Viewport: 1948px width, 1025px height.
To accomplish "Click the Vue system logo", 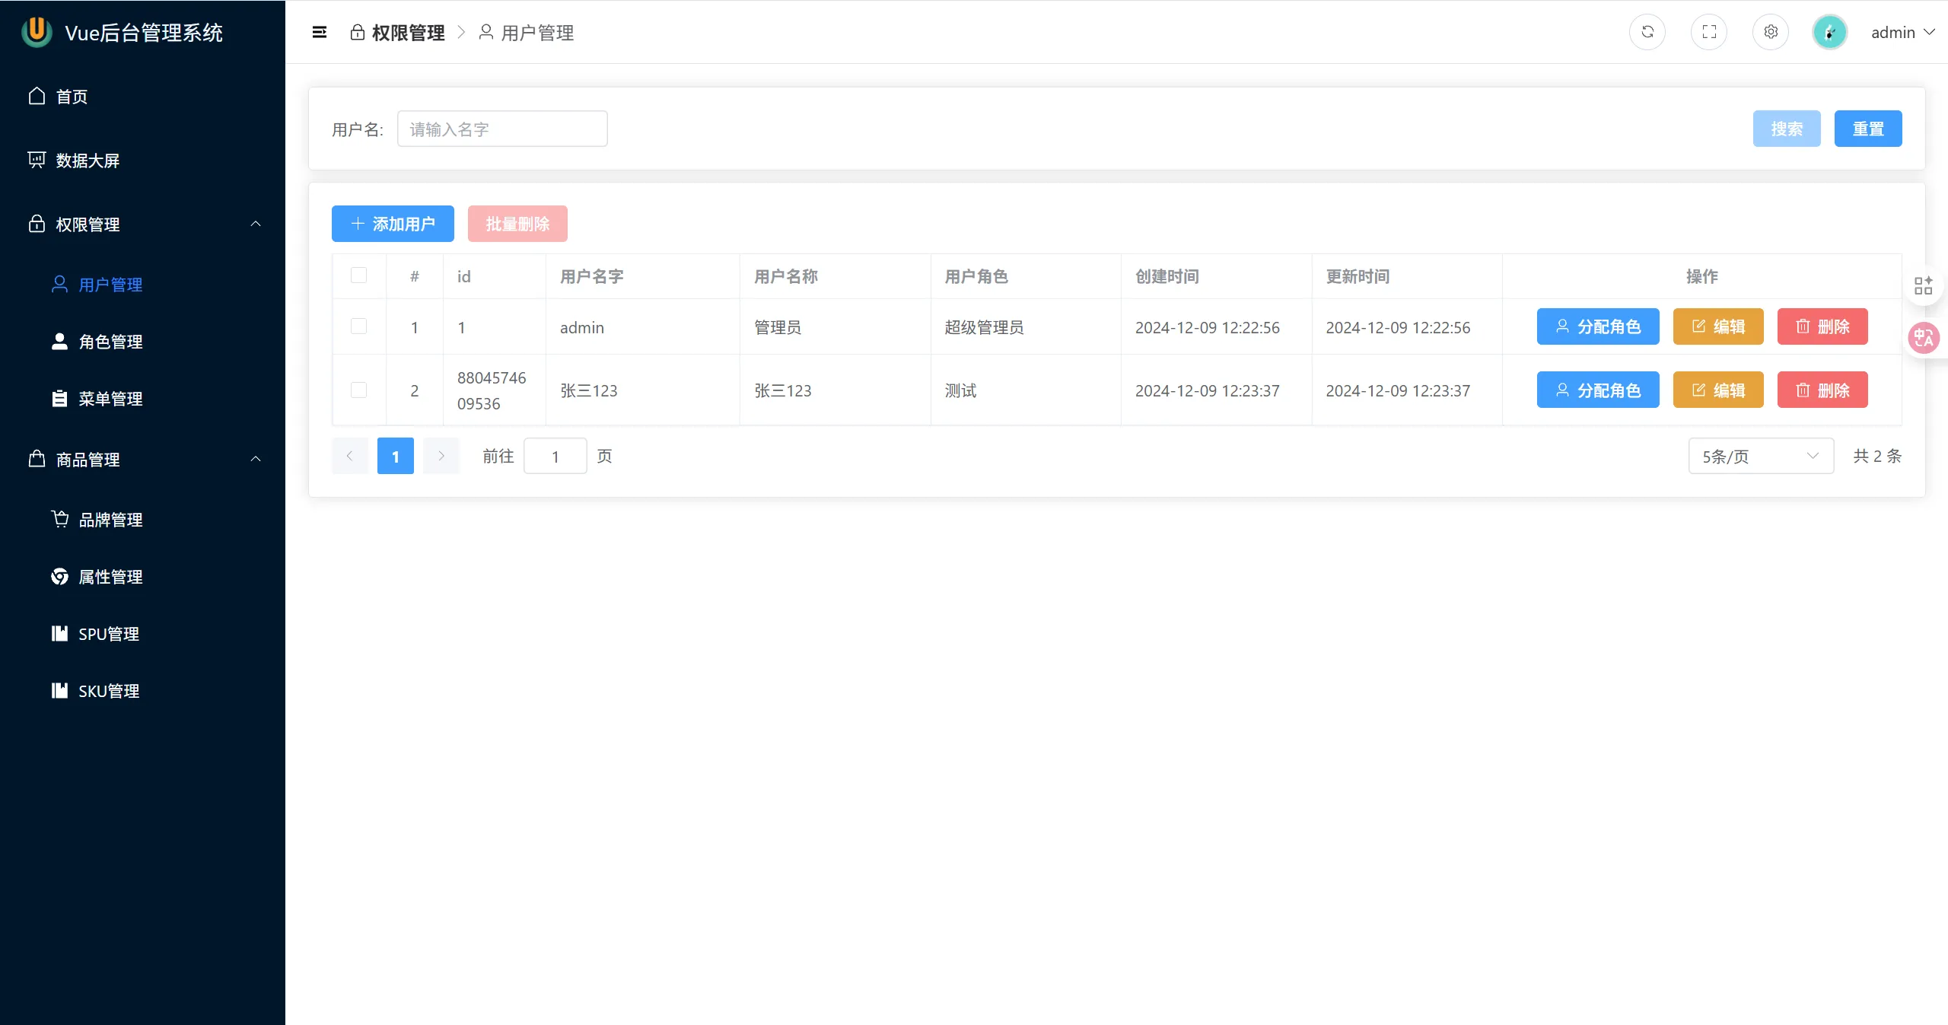I will click(37, 32).
